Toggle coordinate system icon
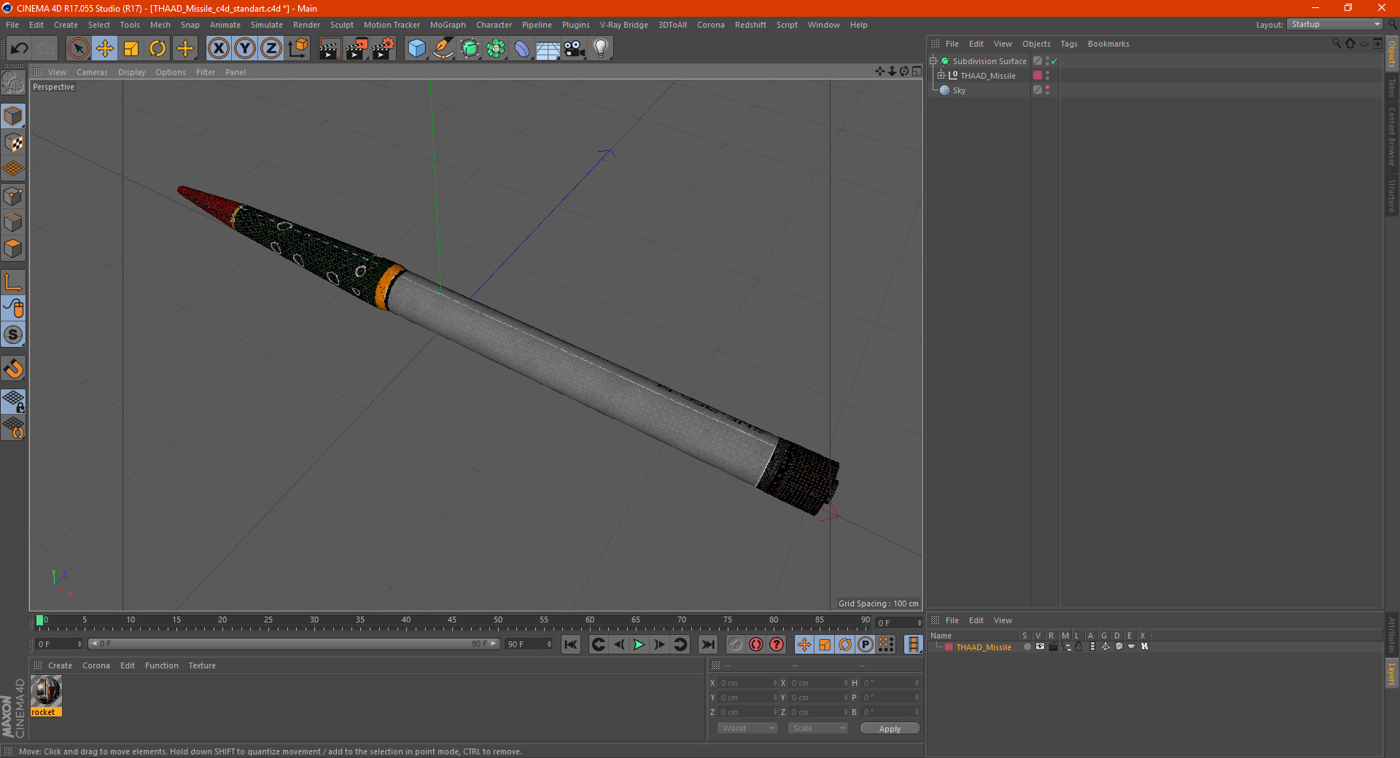The width and height of the screenshot is (1400, 758). click(297, 49)
